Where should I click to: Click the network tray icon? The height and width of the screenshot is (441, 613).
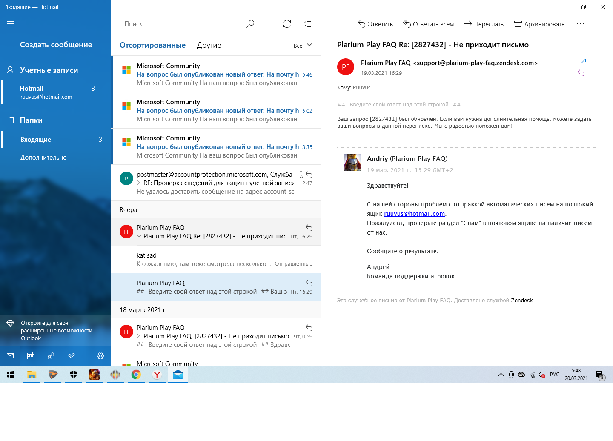(532, 375)
